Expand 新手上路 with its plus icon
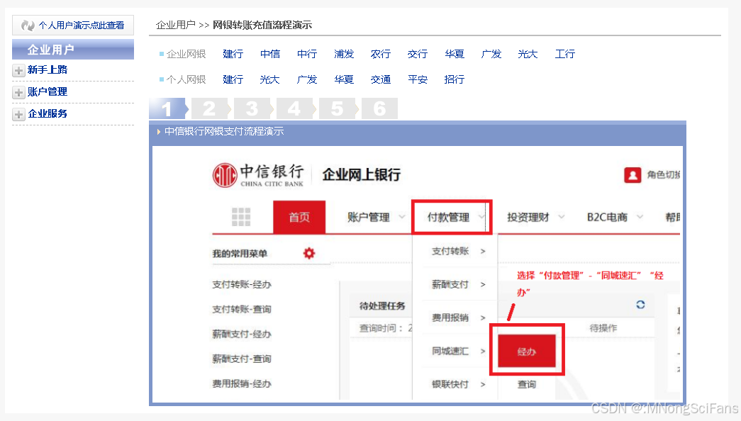Viewport: 741px width, 421px height. 18,70
